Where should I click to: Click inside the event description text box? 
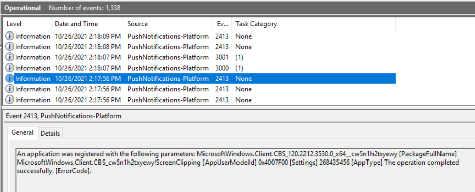click(x=245, y=170)
